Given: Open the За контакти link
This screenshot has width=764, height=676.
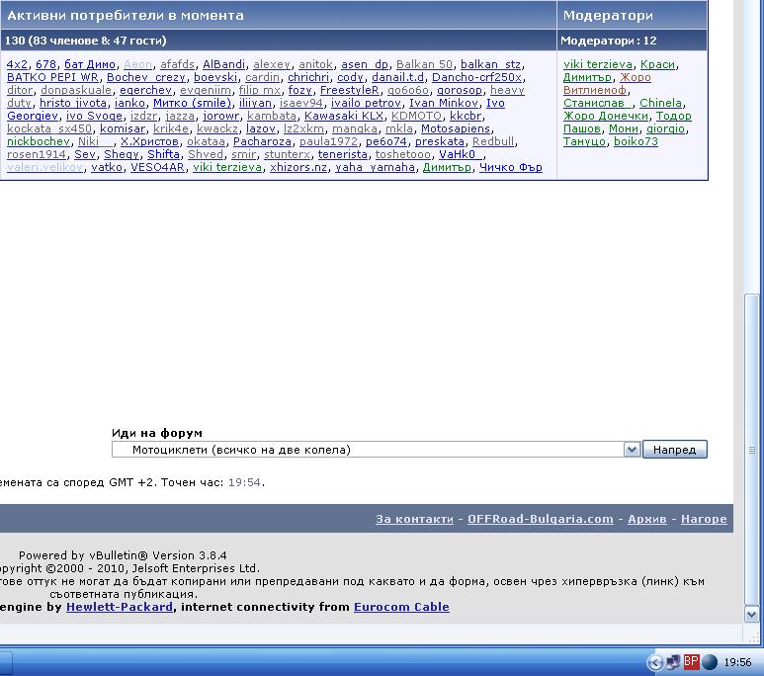Looking at the screenshot, I should click(414, 519).
